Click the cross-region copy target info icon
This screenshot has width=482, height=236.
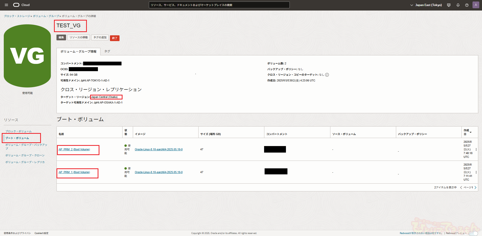pos(327,75)
